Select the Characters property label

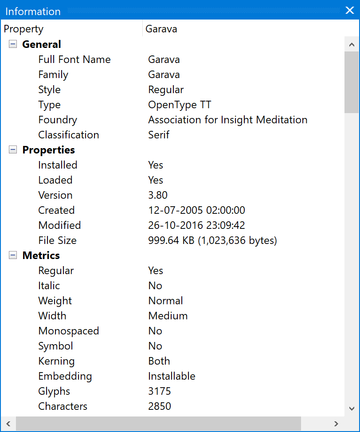pyautogui.click(x=63, y=406)
